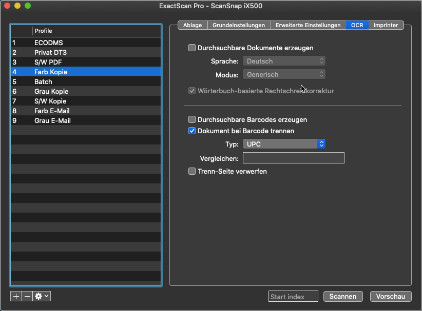This screenshot has height=311, width=422.
Task: Enable Trenn-Seite verwerfen checkbox
Action: click(x=192, y=171)
